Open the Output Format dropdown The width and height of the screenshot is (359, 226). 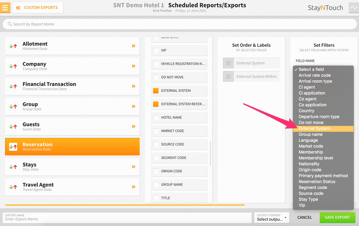point(272,218)
